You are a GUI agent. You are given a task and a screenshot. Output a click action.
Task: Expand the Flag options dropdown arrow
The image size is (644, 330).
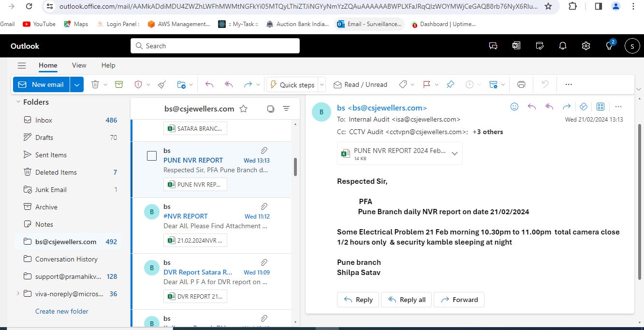click(x=437, y=84)
